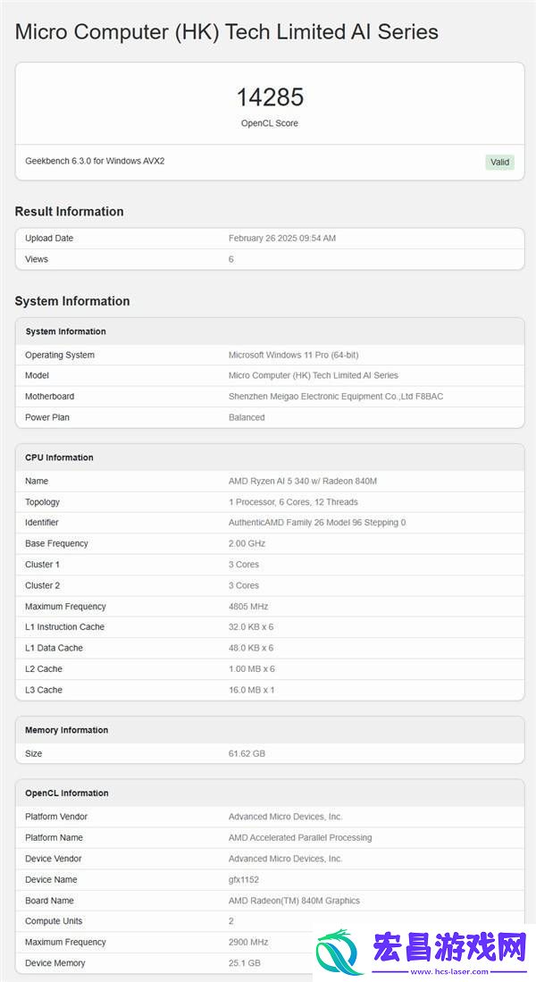Click the green Valid badge
The height and width of the screenshot is (982, 536).
click(x=499, y=163)
